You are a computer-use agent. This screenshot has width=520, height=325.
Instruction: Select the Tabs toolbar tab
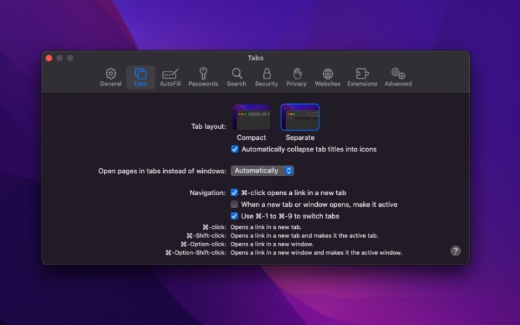(140, 77)
